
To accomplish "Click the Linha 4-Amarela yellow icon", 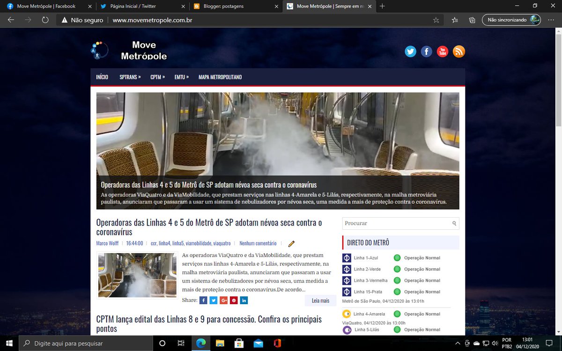I will (347, 314).
